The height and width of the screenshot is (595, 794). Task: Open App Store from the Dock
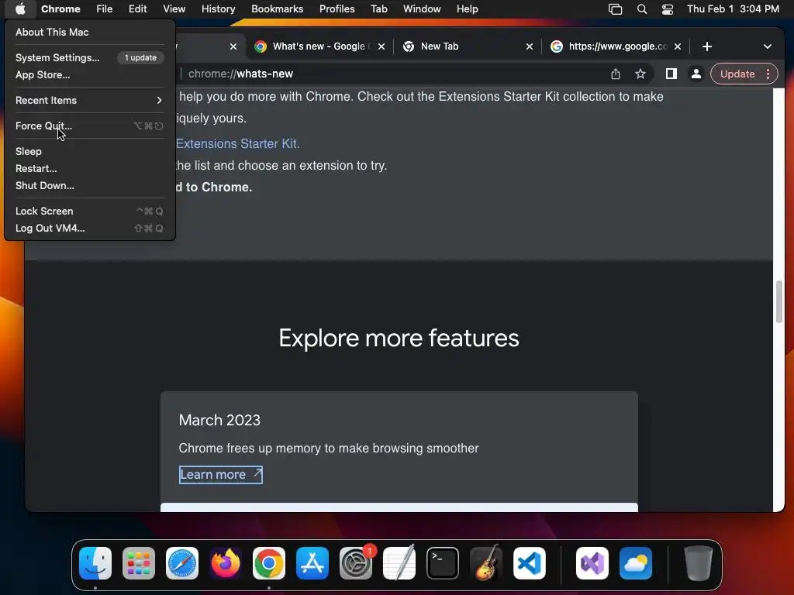point(312,563)
